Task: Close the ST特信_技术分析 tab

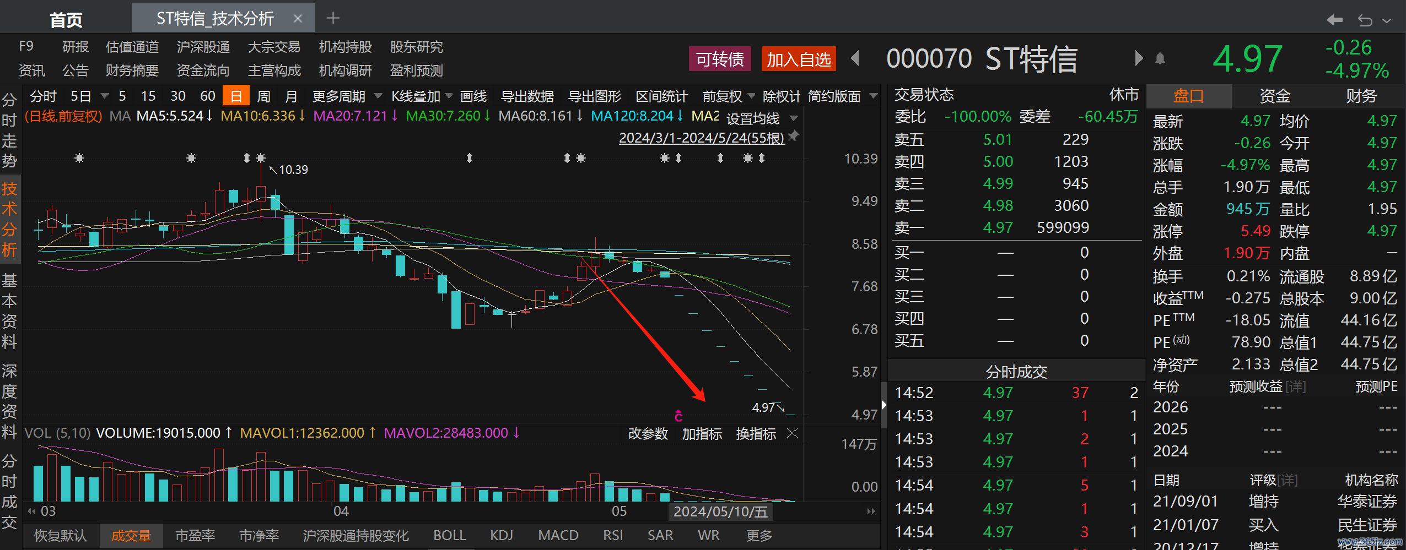Action: coord(298,19)
